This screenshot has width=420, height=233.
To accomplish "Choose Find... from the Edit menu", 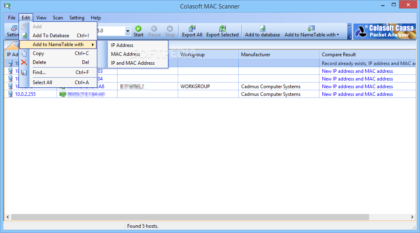I will [x=58, y=72].
